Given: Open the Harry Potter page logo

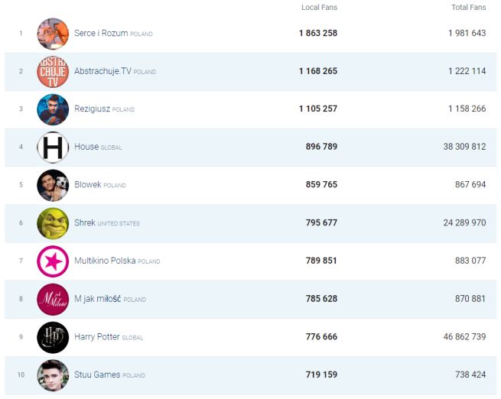Looking at the screenshot, I should pyautogui.click(x=53, y=337).
